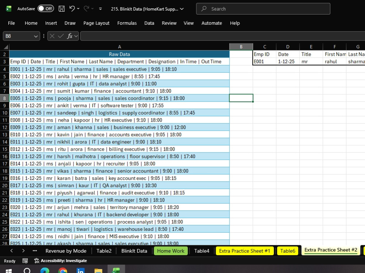Open Customize Quick Access Toolbar menu

(100, 9)
